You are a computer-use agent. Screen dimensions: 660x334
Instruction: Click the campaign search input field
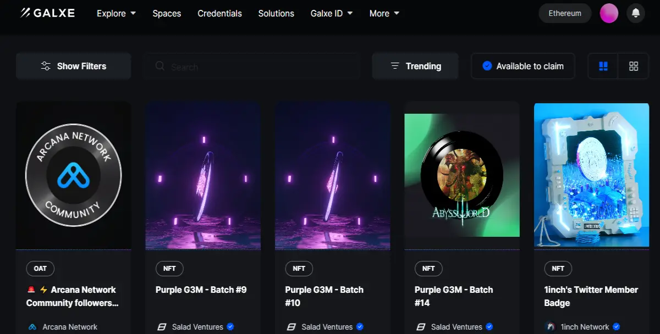(252, 66)
